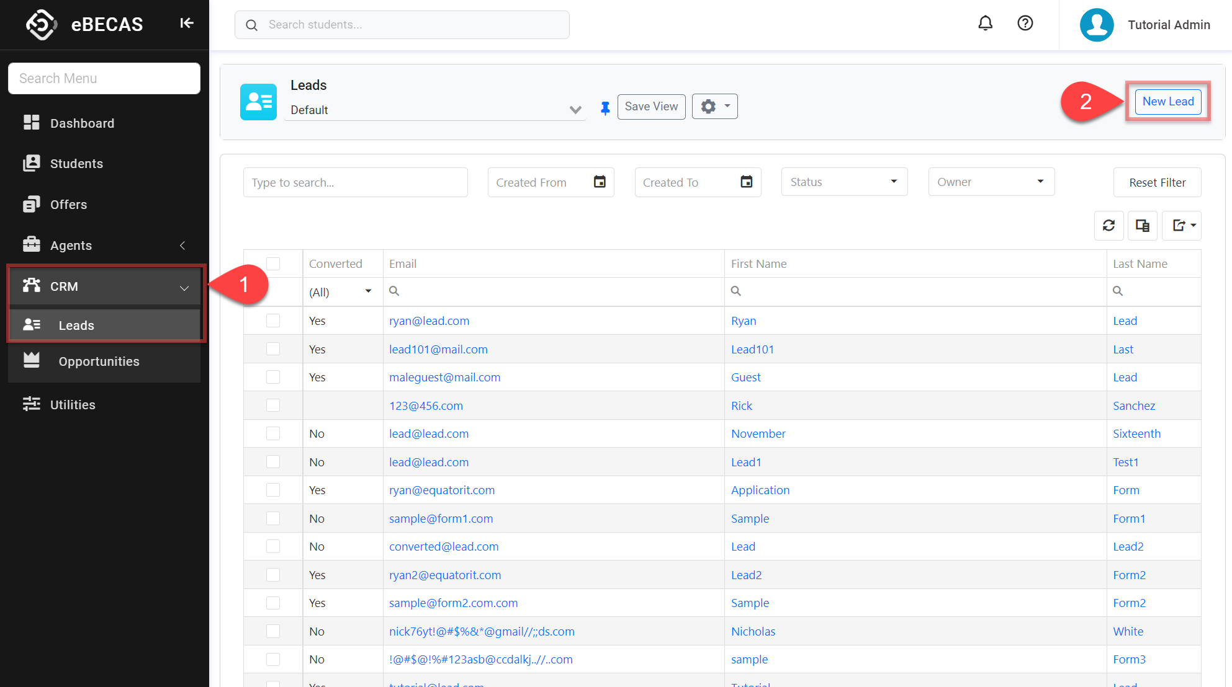Image resolution: width=1232 pixels, height=687 pixels.
Task: Tick the select-all checkbox in grid header
Action: point(273,264)
